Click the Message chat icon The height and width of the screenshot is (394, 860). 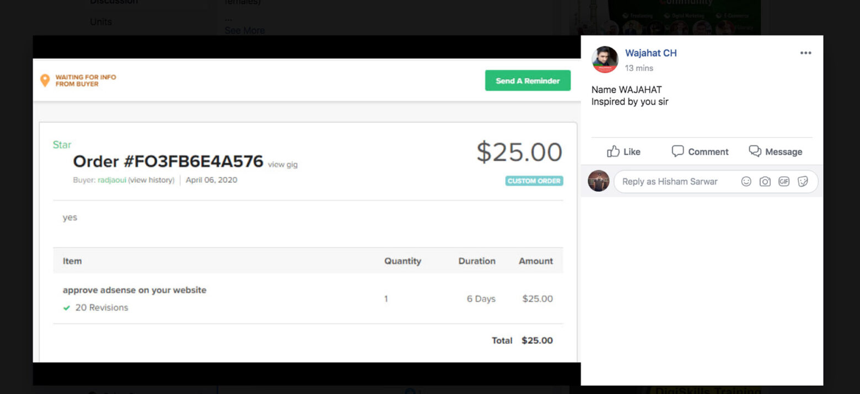[755, 152]
